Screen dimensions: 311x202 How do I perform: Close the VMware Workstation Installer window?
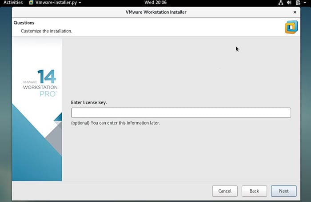pos(295,12)
